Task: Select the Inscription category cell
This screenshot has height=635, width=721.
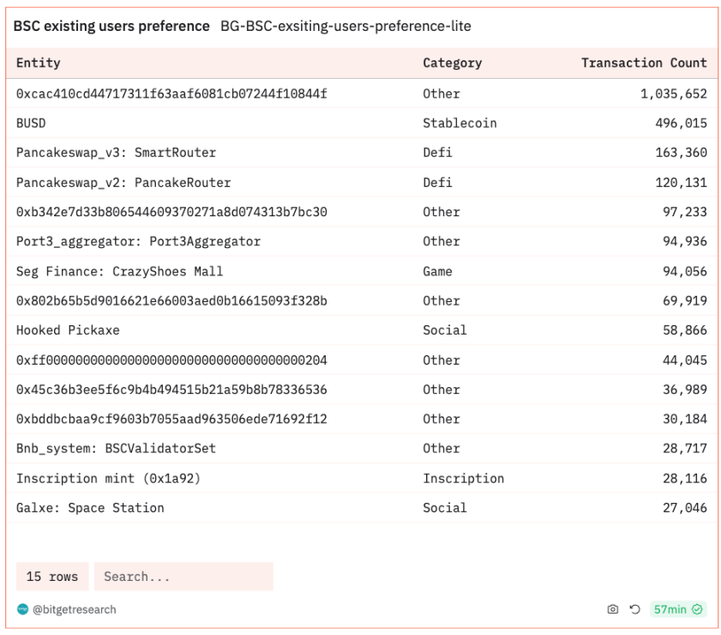Action: pos(463,478)
